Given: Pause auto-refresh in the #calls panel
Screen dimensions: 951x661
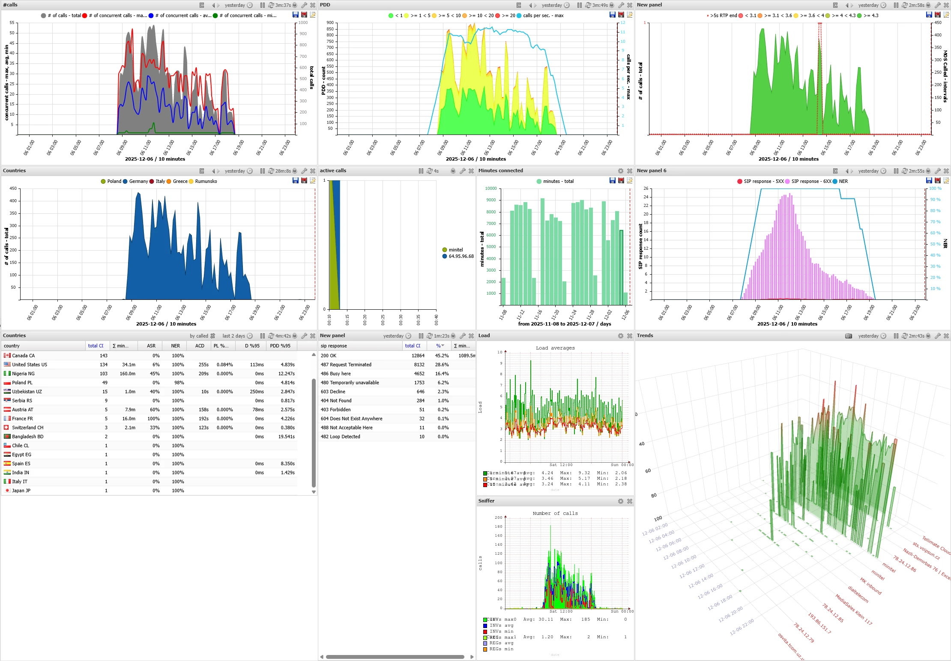Looking at the screenshot, I should pyautogui.click(x=263, y=5).
